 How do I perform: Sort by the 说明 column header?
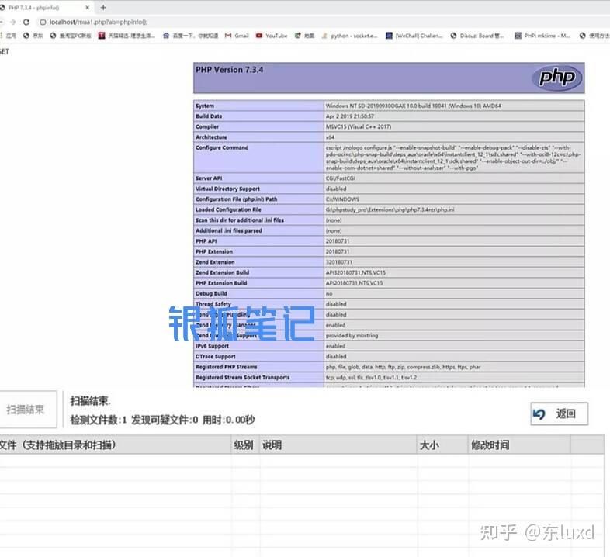point(338,445)
